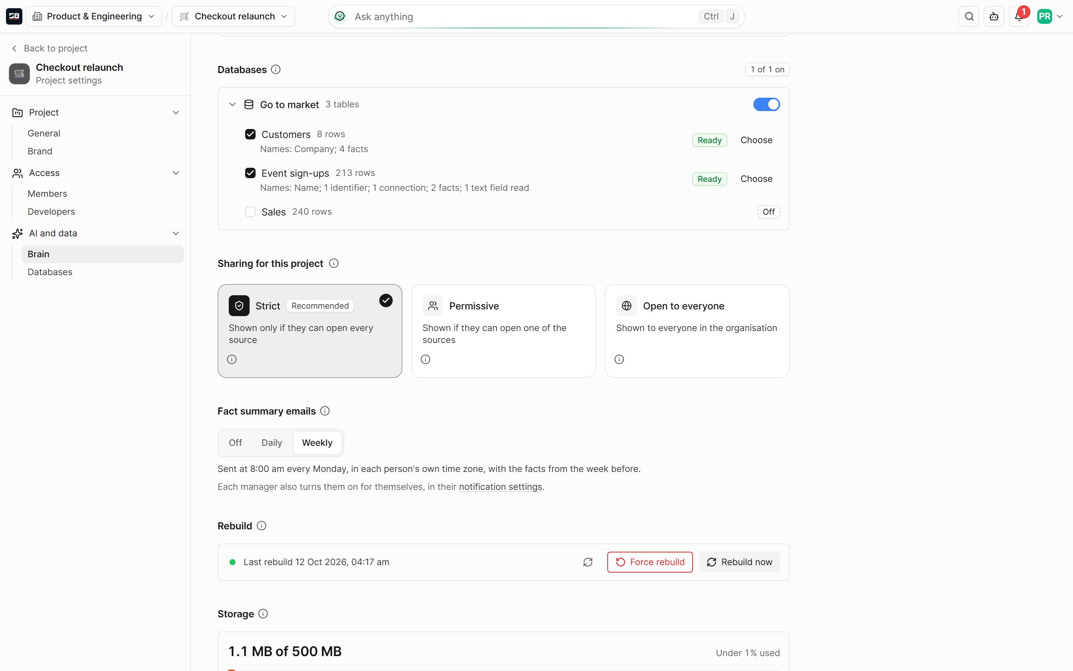Click the info icon in the Strict card
The height and width of the screenshot is (671, 1073).
232,359
